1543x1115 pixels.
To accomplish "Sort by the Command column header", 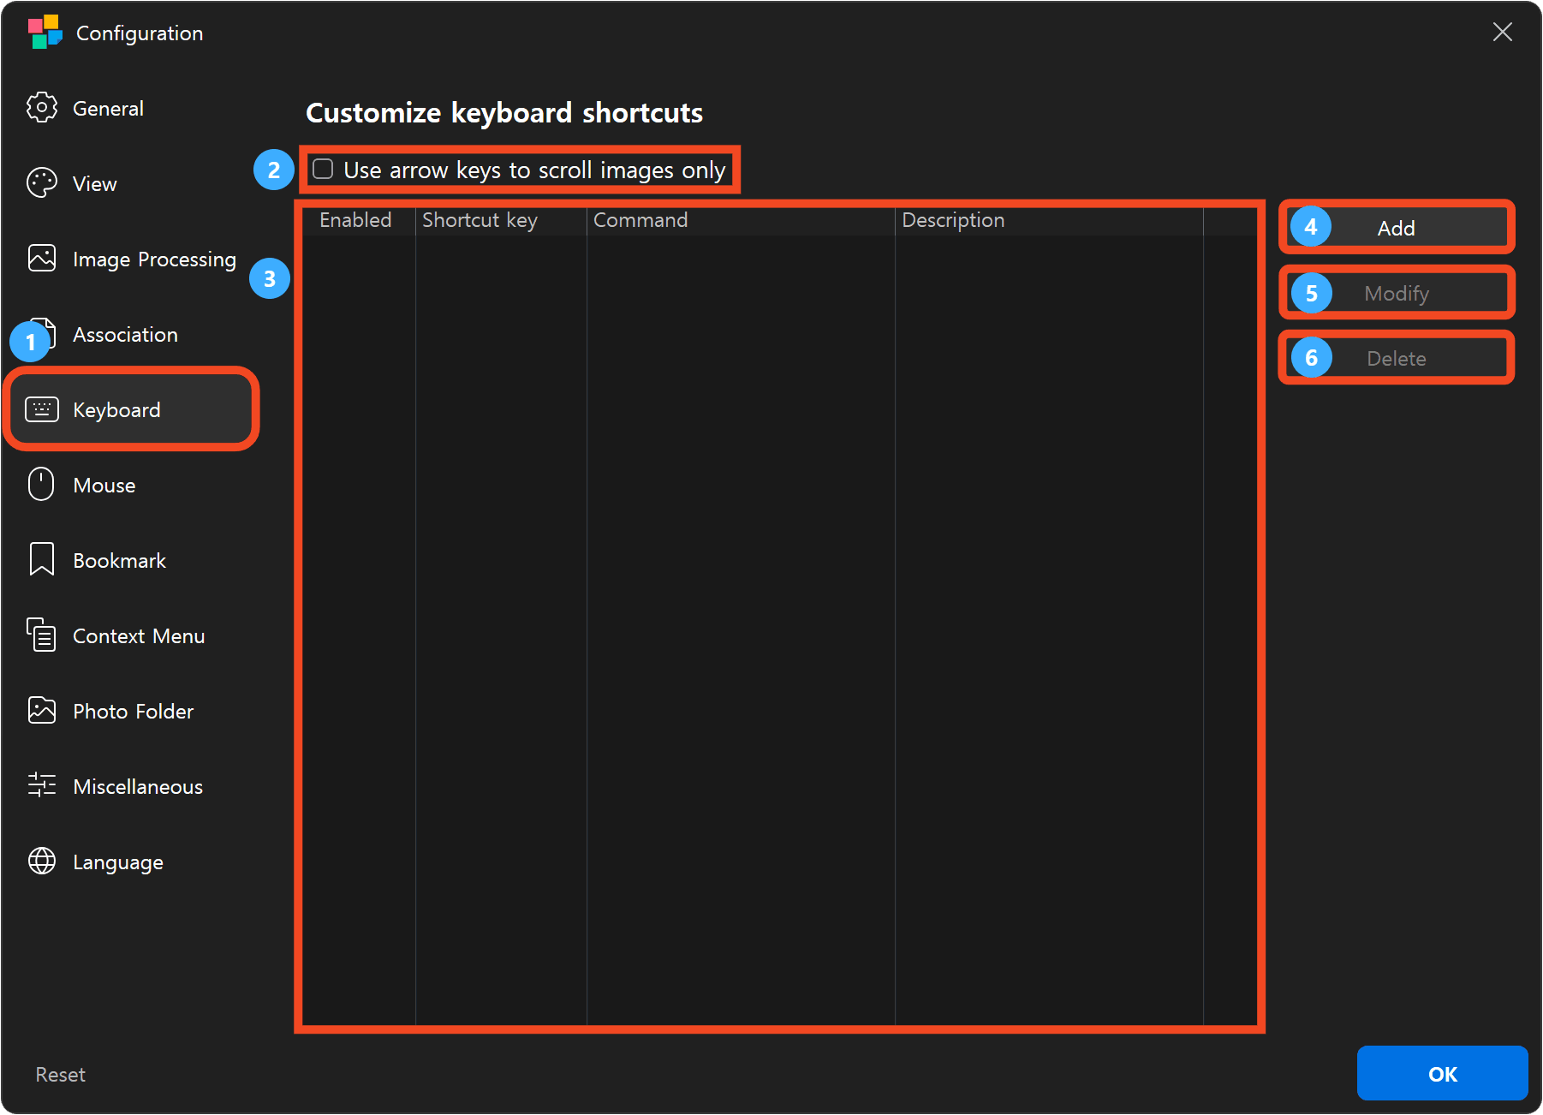I will click(x=741, y=220).
